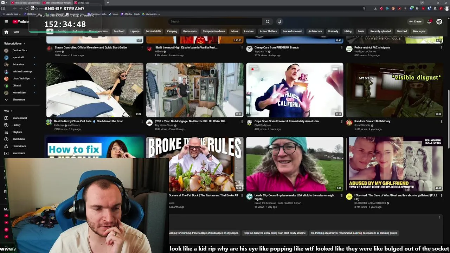Open options for Best FailArmy video
Image resolution: width=450 pixels, height=253 pixels.
[x=142, y=122]
